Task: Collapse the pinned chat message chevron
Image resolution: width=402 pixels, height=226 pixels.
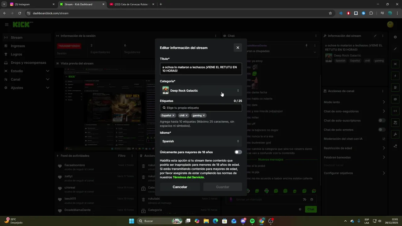Action: [315, 52]
